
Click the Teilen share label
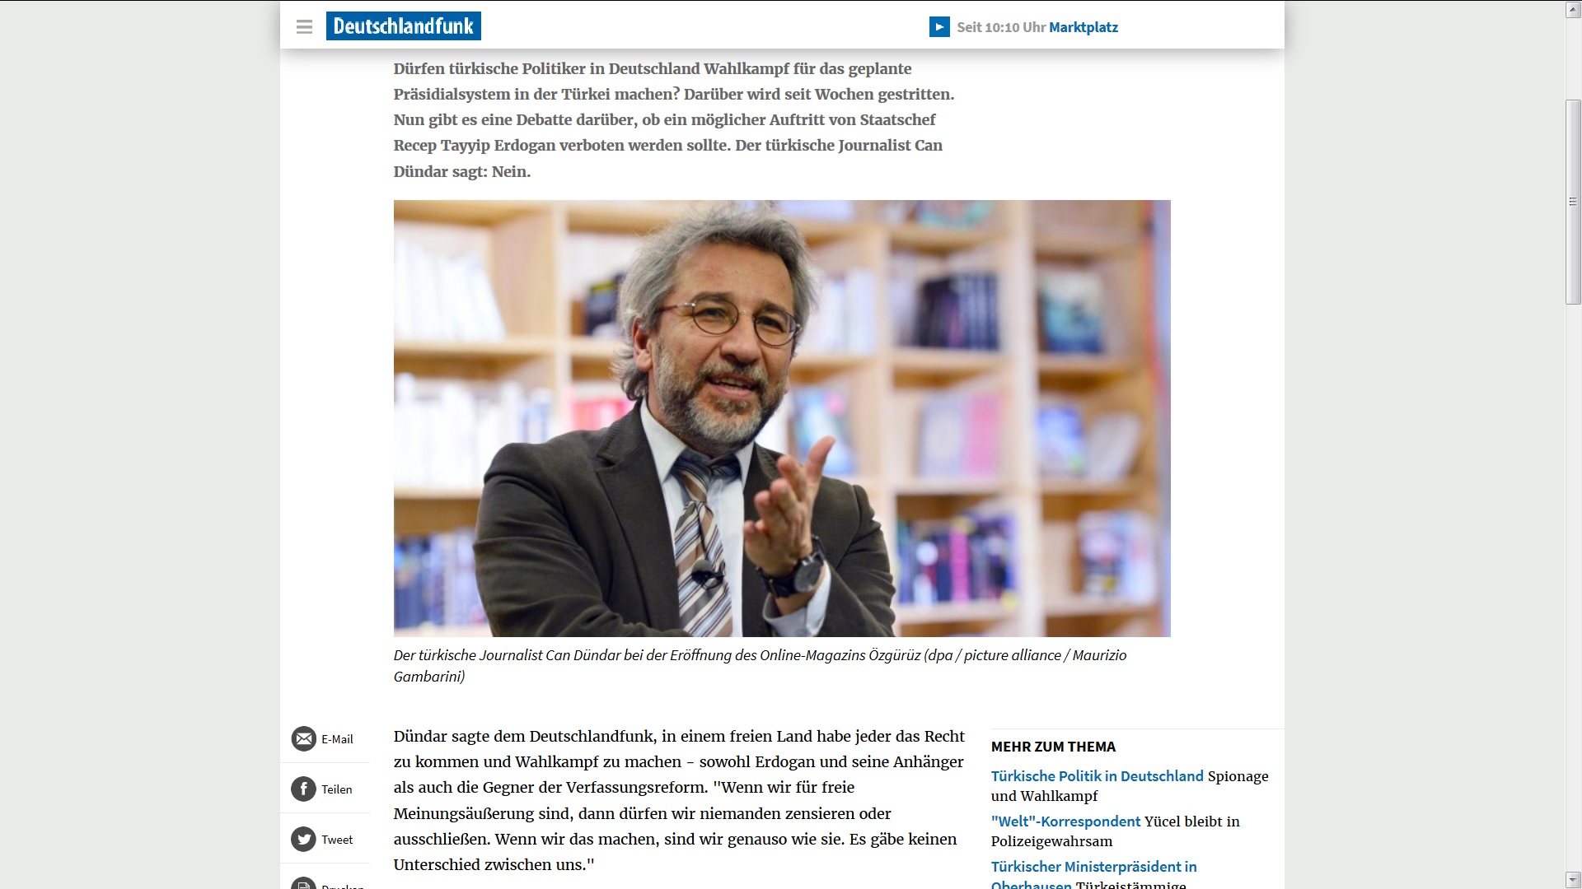[x=336, y=789]
